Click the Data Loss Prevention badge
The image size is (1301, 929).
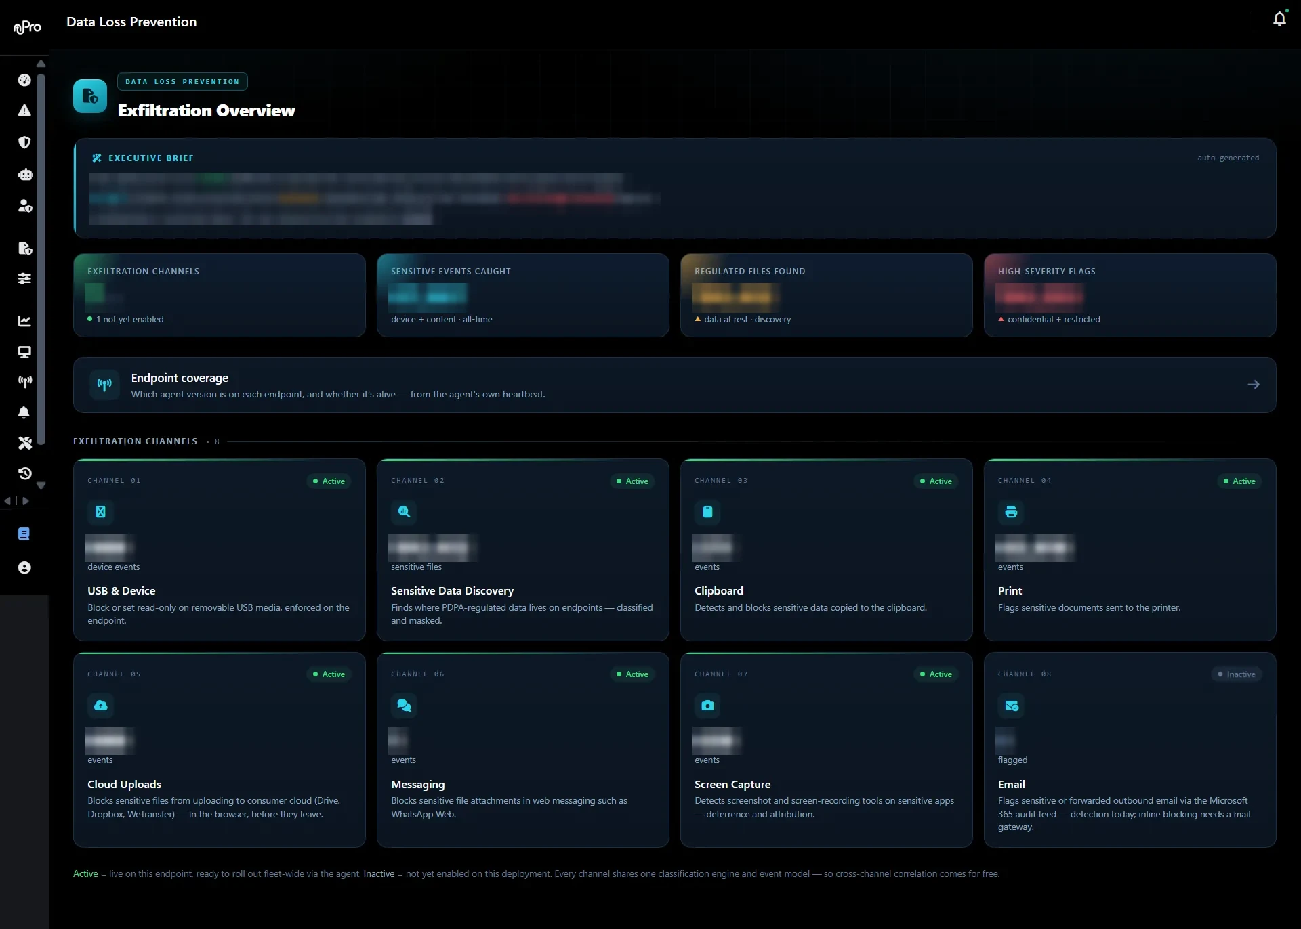tap(182, 81)
